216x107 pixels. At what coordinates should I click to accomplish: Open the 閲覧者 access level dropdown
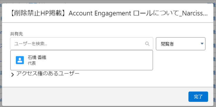coord(180,44)
